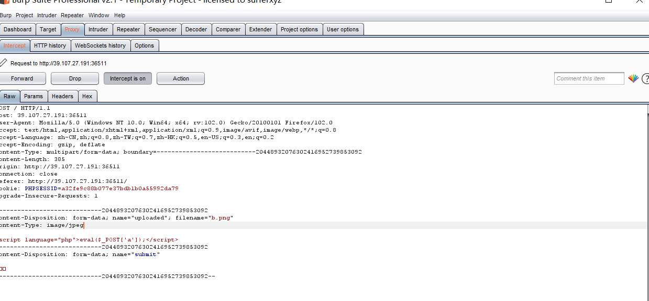Click the Accept-Encoding: gzip, deflate line
649x301 pixels.
click(x=52, y=145)
